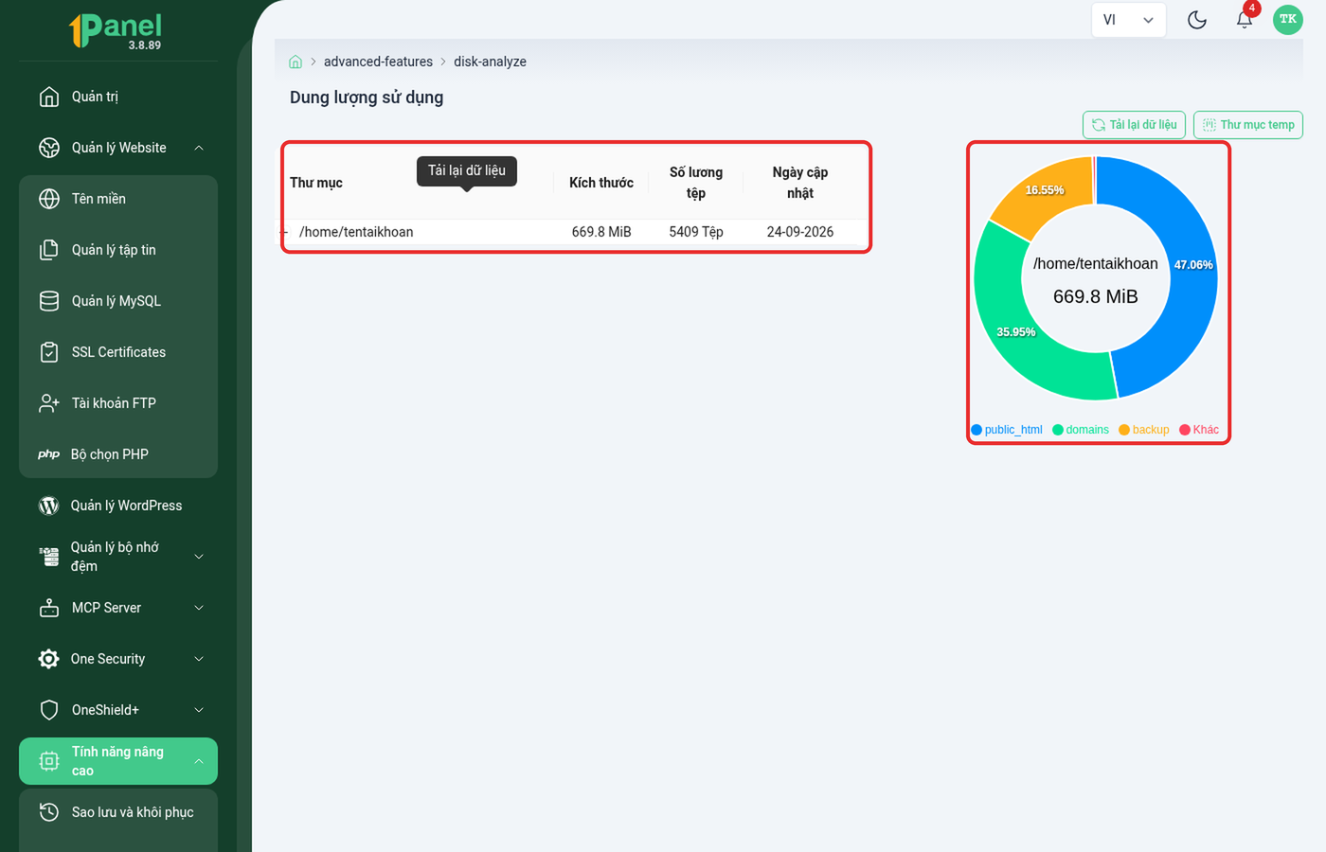The height and width of the screenshot is (852, 1326).
Task: Click the Thư mục temp button
Action: [x=1248, y=125]
